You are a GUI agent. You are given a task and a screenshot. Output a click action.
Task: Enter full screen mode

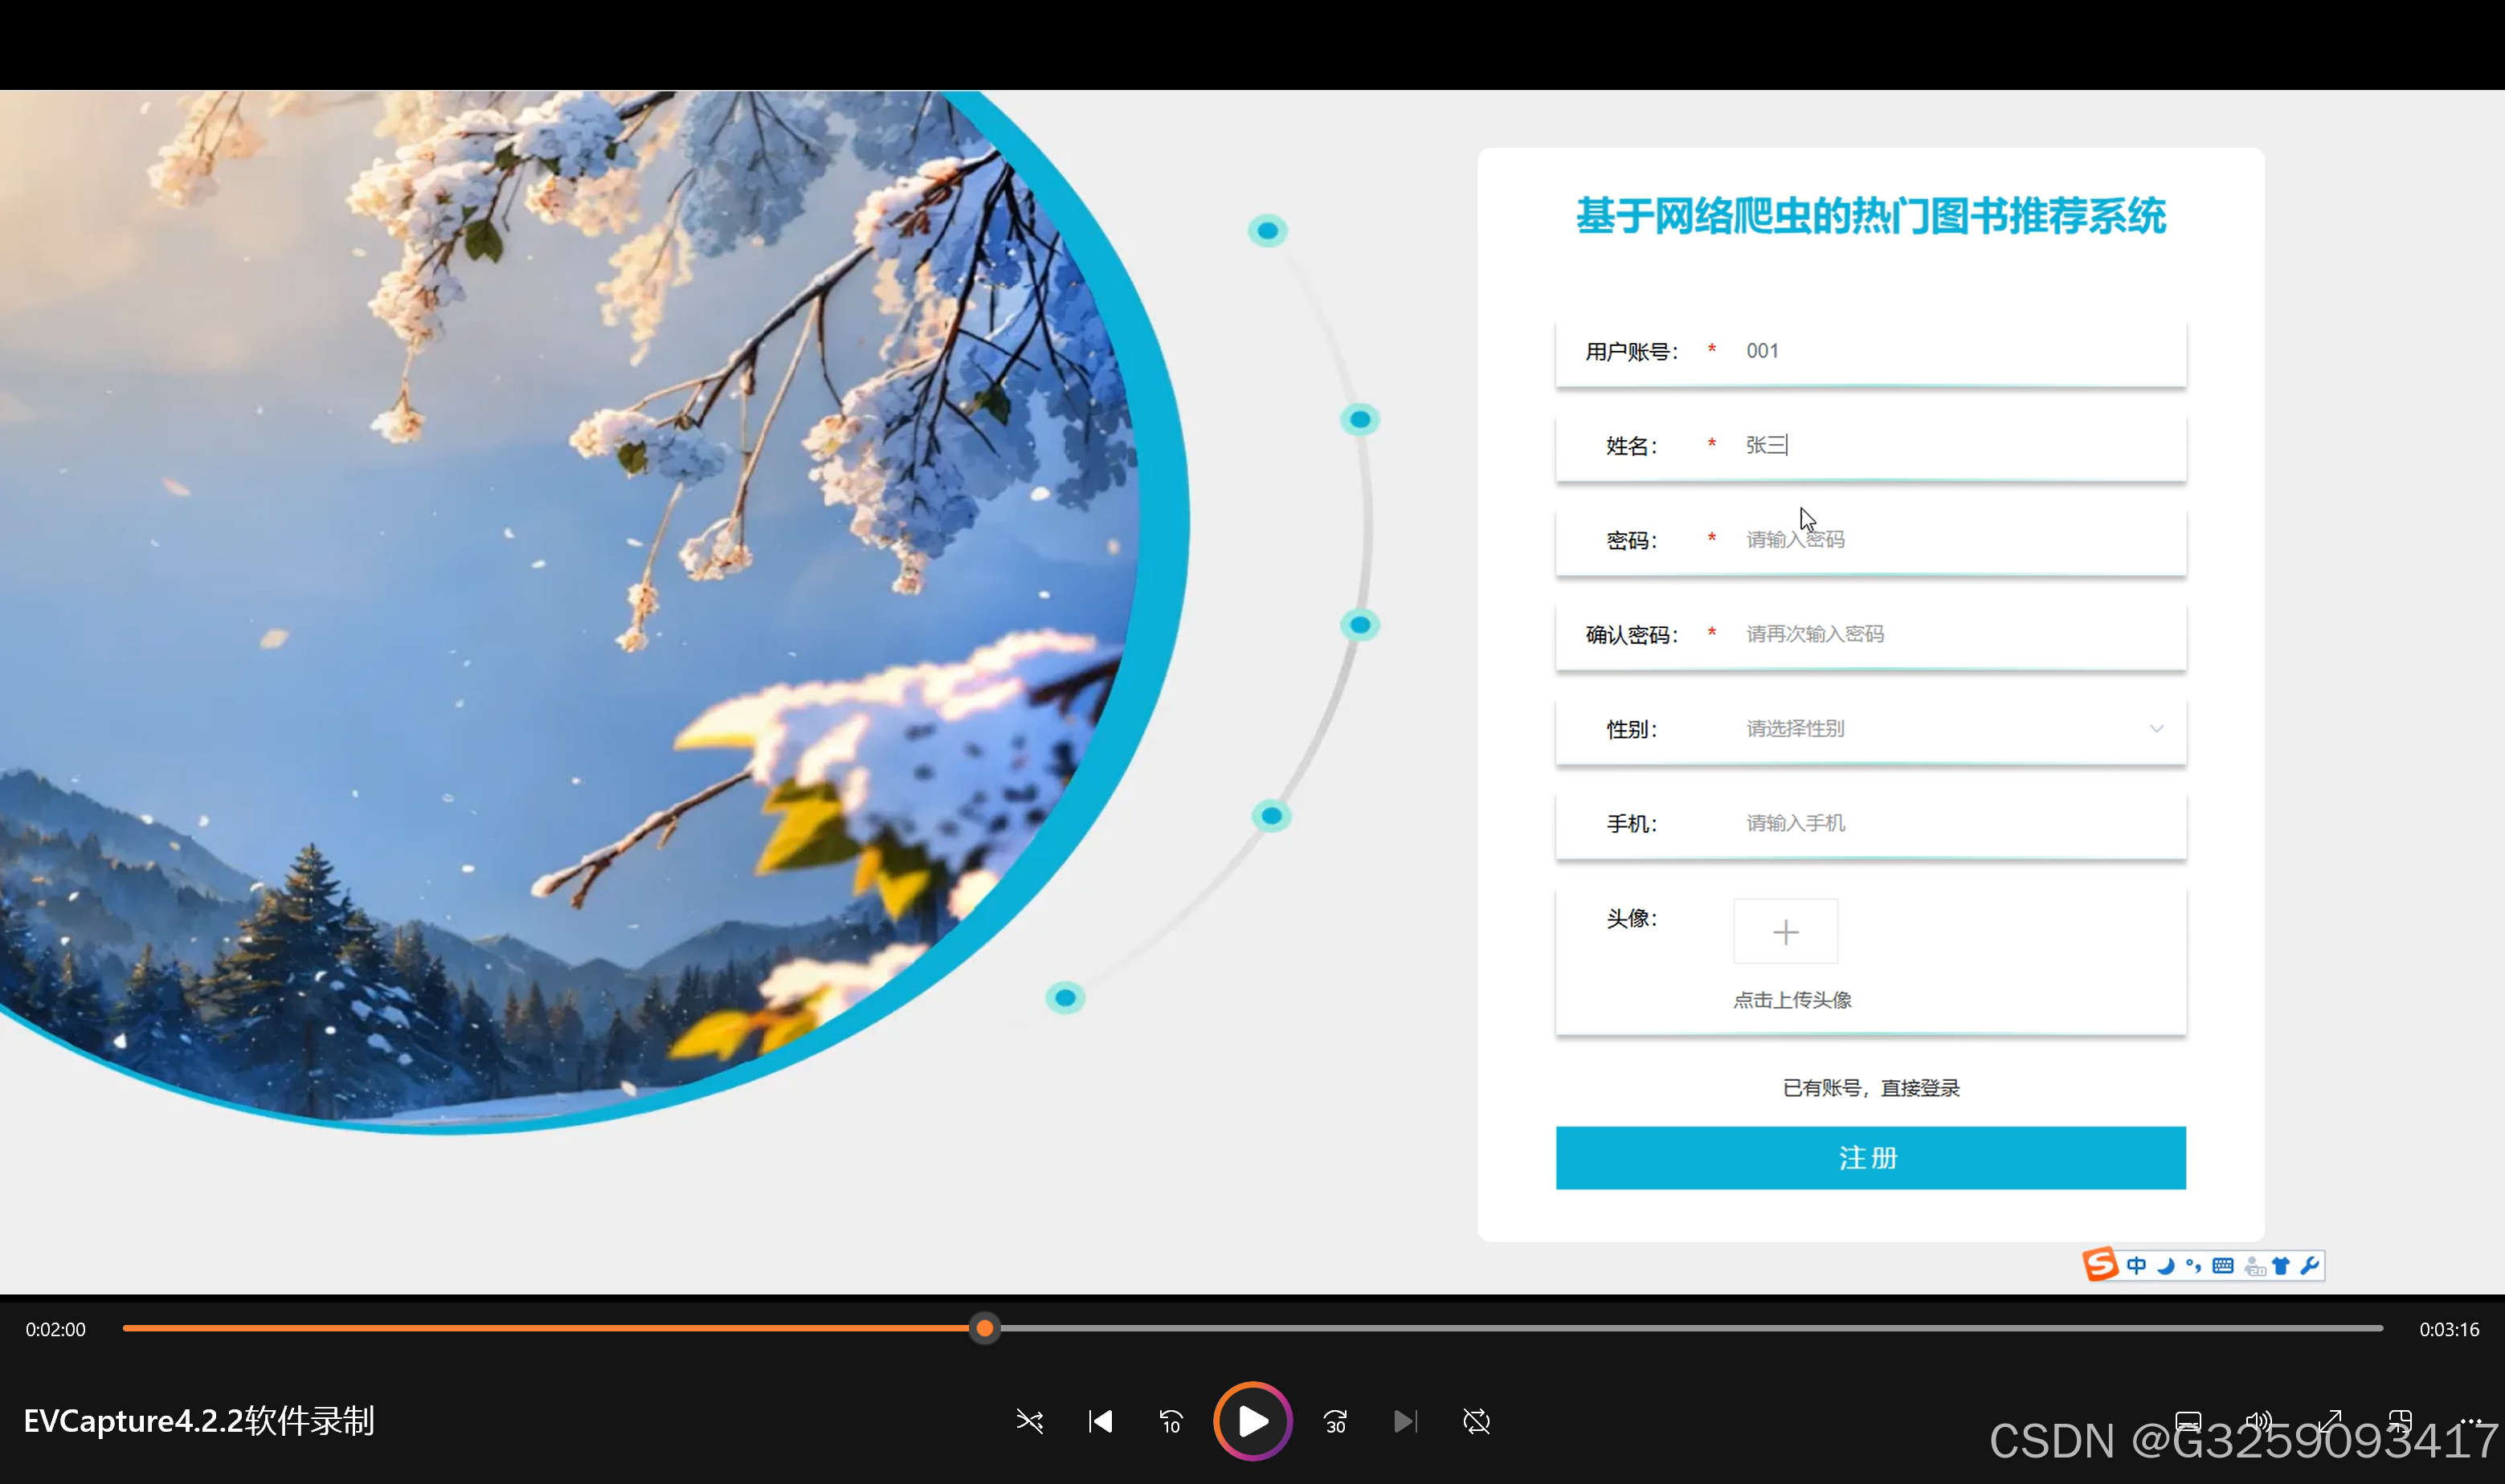click(2329, 1421)
